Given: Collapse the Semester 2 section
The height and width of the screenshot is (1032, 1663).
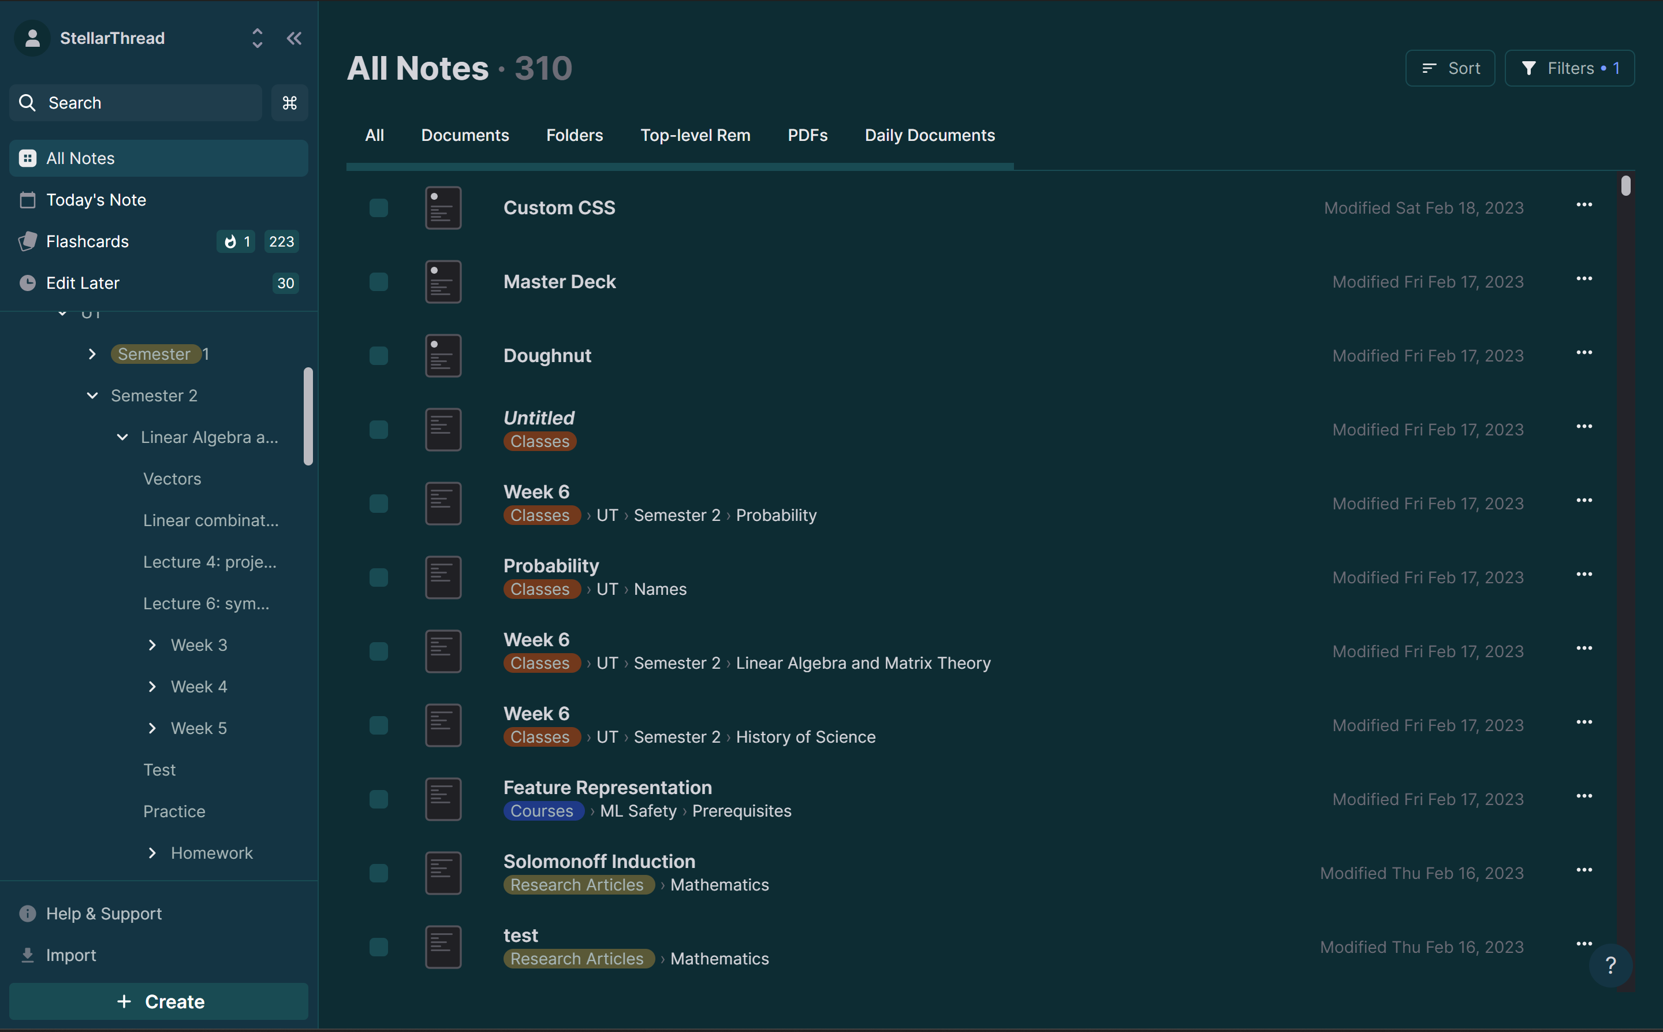Looking at the screenshot, I should pyautogui.click(x=93, y=395).
